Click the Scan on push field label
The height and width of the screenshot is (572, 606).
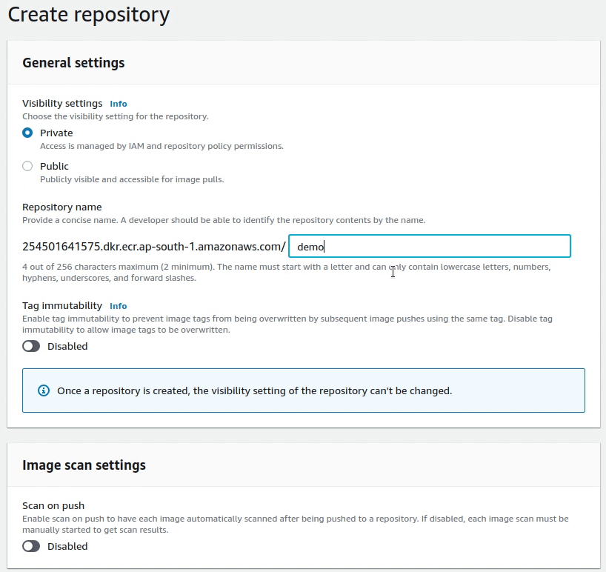pos(53,506)
